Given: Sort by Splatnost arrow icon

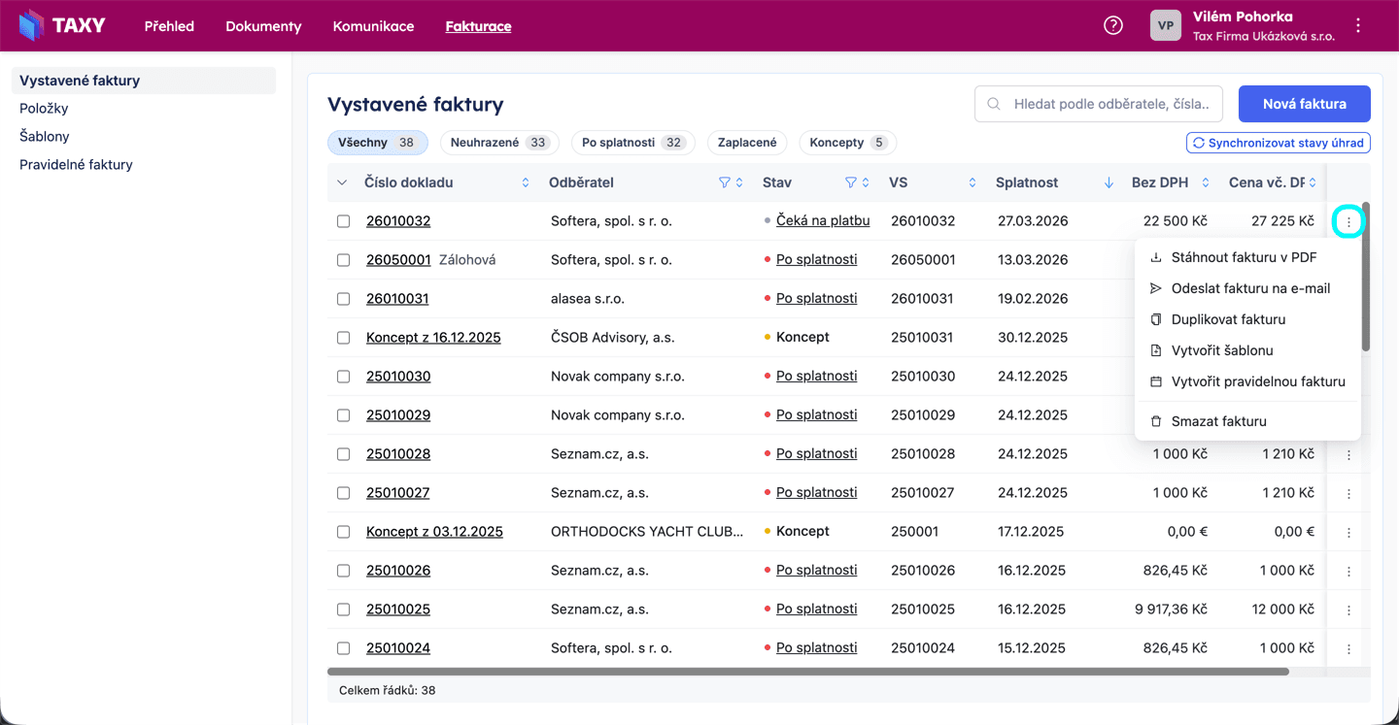Looking at the screenshot, I should tap(1109, 182).
